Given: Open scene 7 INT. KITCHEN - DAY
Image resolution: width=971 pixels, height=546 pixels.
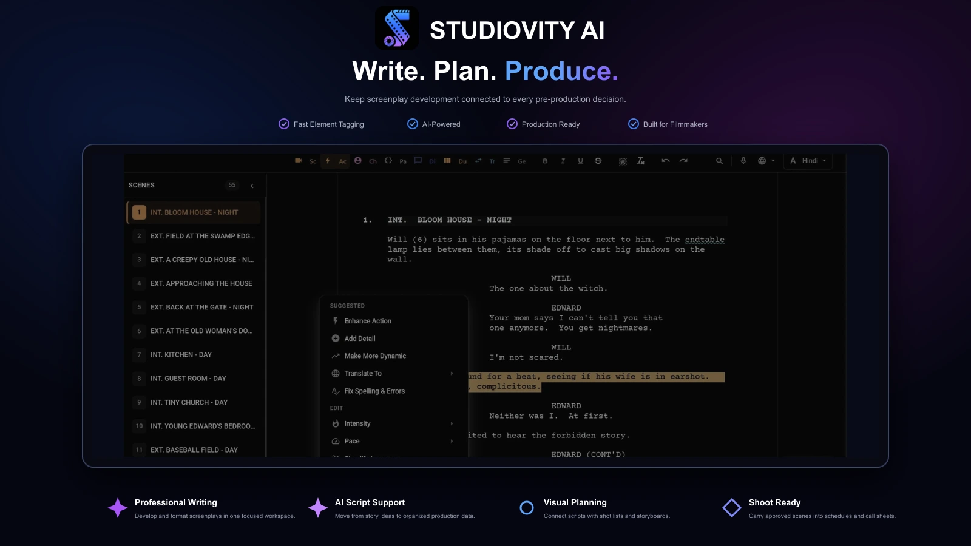Looking at the screenshot, I should click(x=194, y=355).
